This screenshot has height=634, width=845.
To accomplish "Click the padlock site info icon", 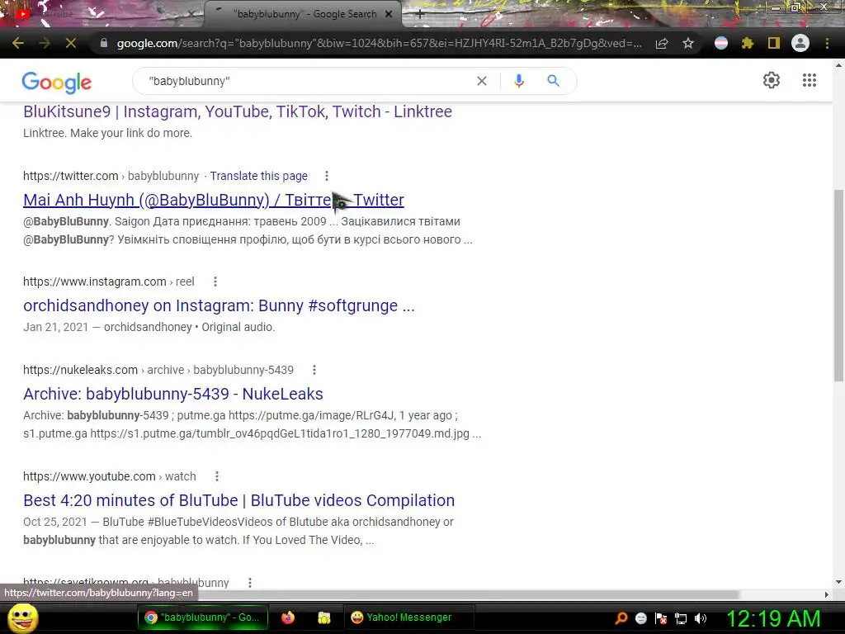I will (104, 43).
